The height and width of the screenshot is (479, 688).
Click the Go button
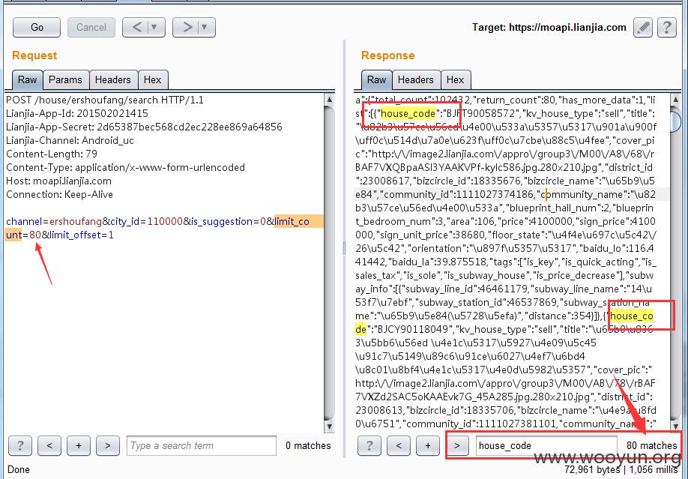(37, 27)
